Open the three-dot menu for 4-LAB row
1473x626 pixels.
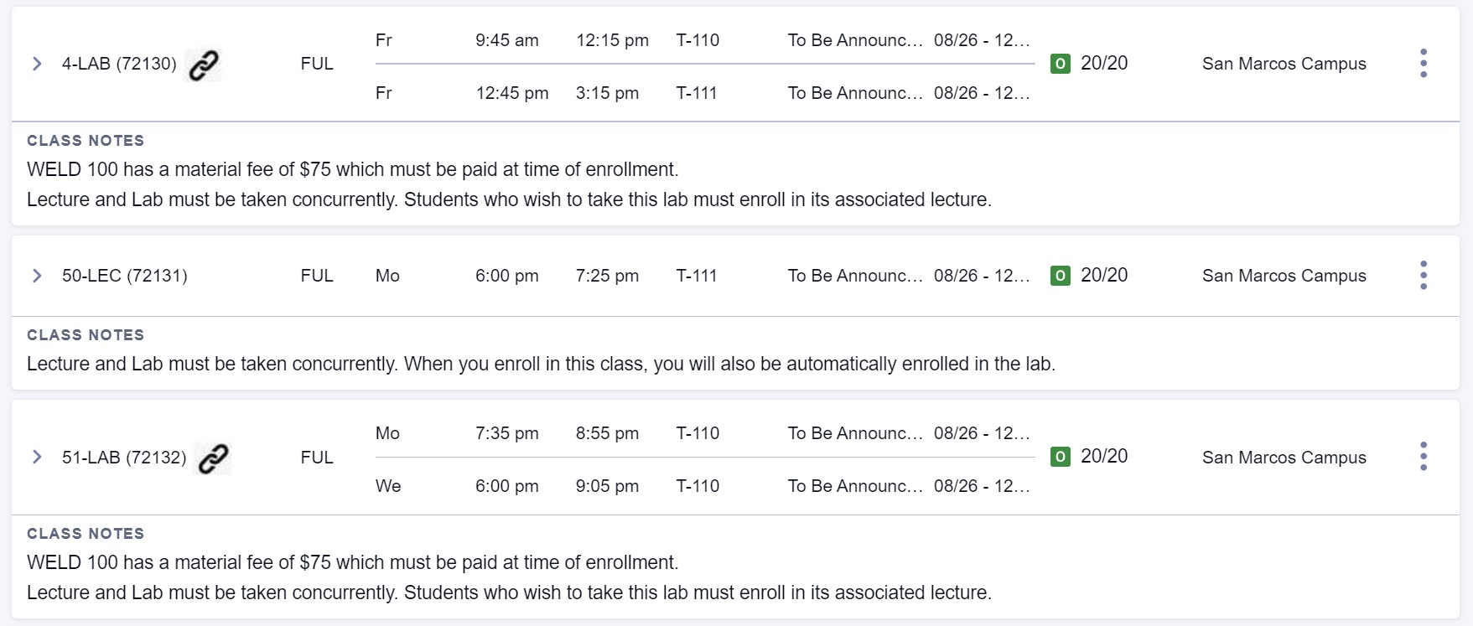click(x=1423, y=64)
